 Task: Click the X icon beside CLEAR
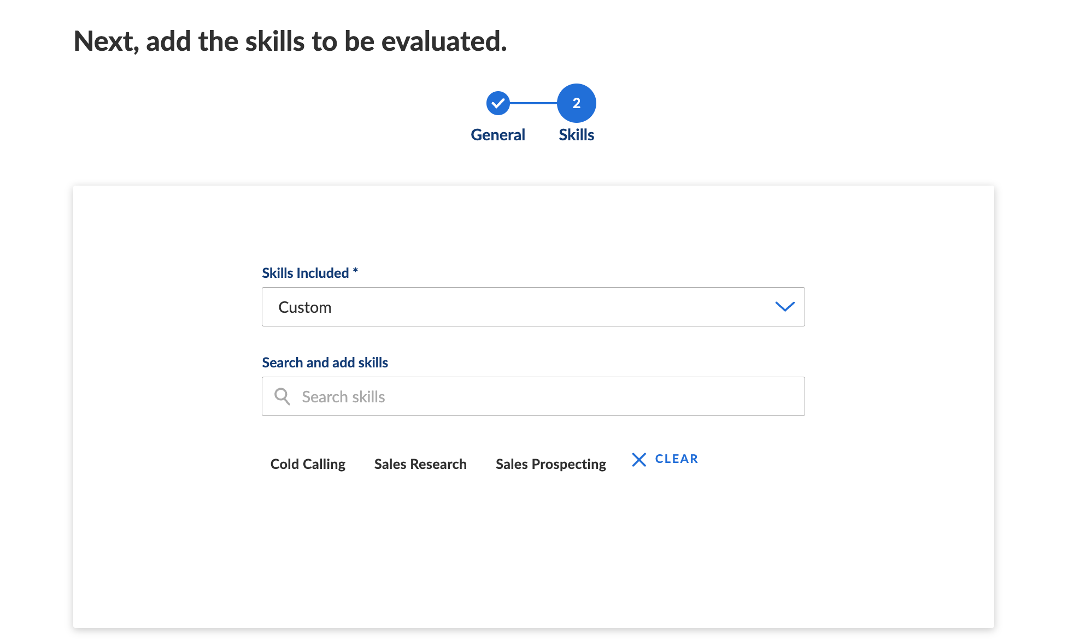(638, 460)
